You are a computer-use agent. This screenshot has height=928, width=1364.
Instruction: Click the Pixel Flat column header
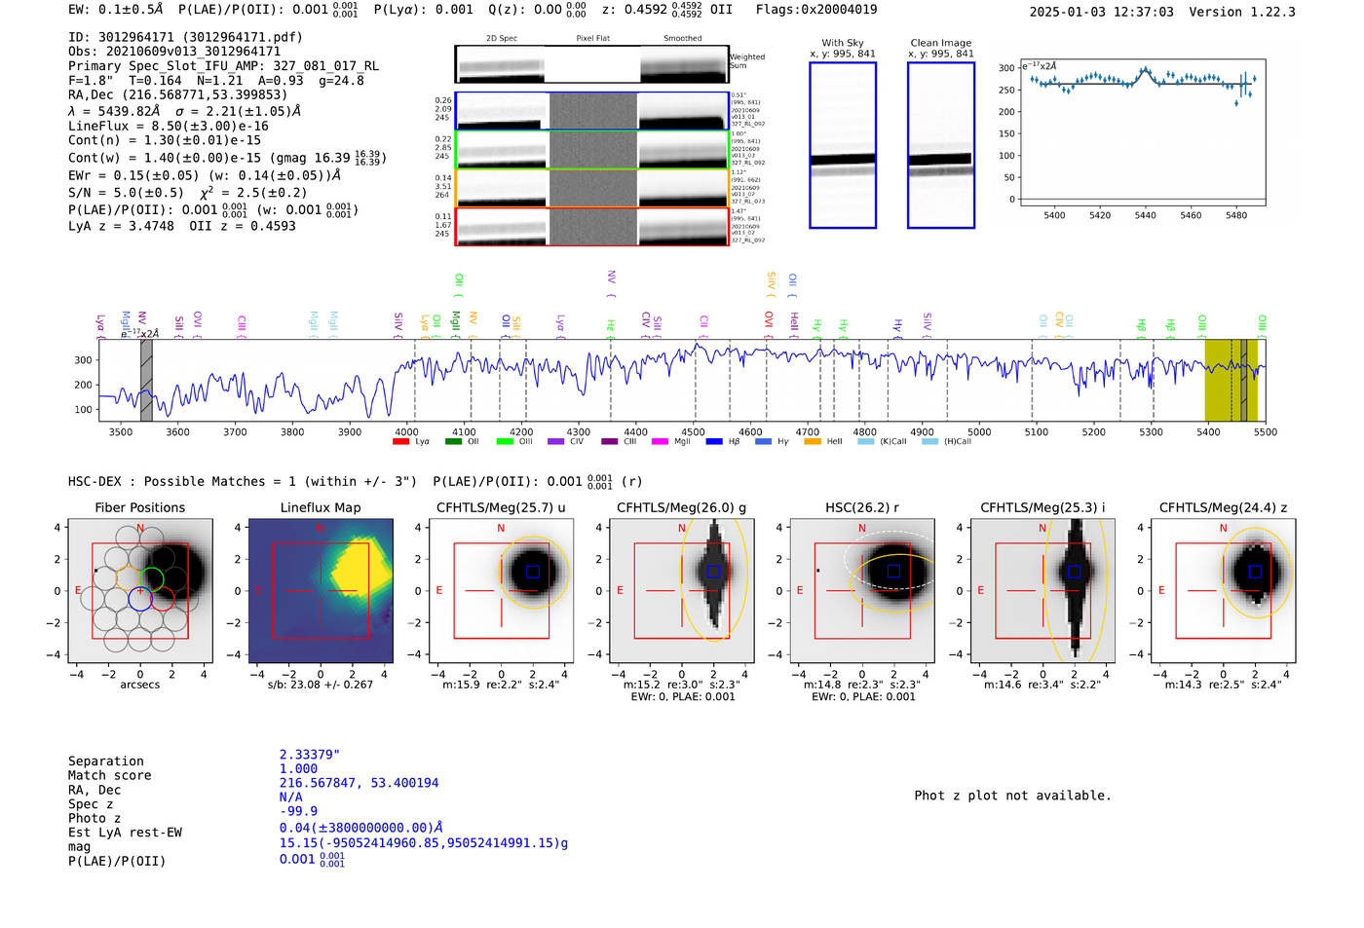pyautogui.click(x=592, y=38)
